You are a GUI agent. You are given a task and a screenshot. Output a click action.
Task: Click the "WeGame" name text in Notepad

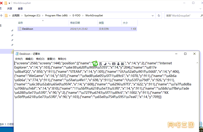[36, 76]
